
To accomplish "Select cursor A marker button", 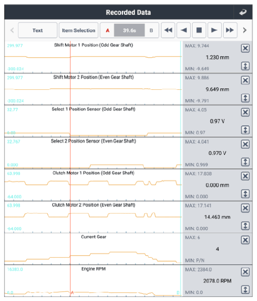I will click(x=108, y=30).
